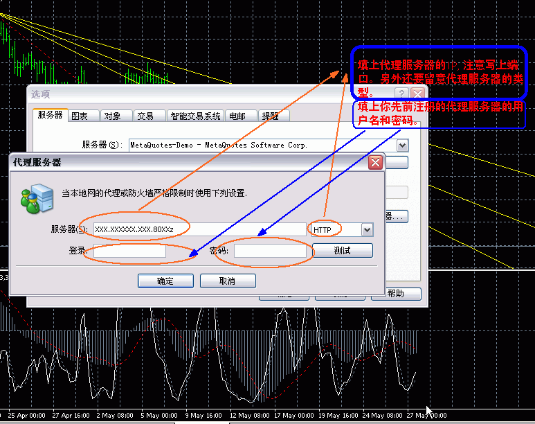
Task: Click the 27 Apr 16:00 date label
Action: tap(71, 416)
